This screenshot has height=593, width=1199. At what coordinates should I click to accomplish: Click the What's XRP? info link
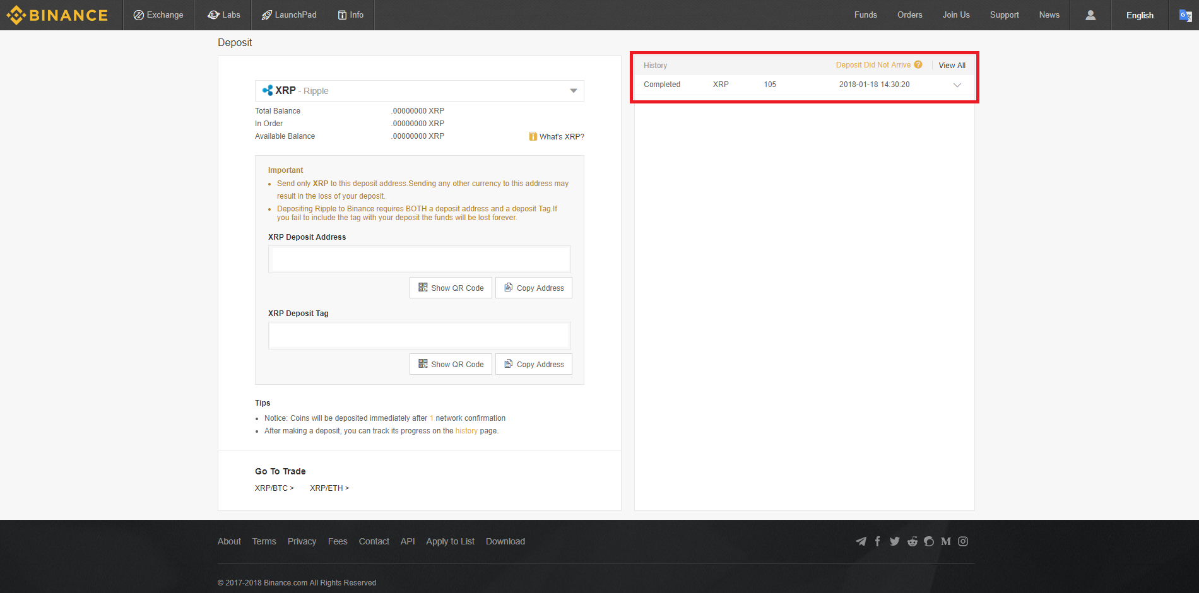(x=557, y=137)
